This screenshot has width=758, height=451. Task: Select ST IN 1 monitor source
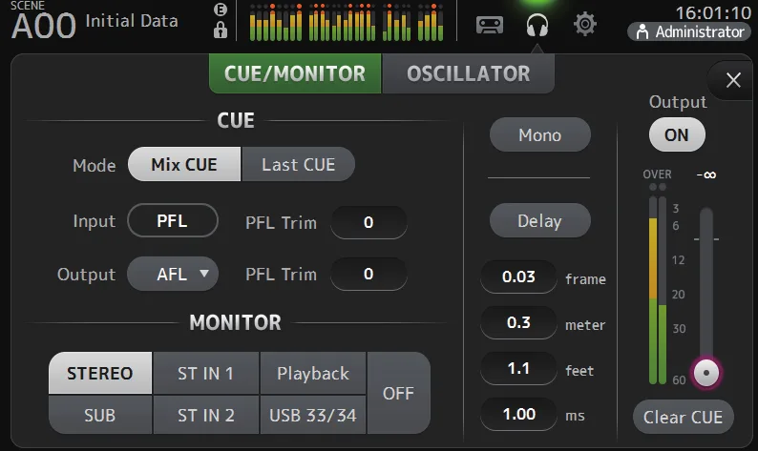206,373
